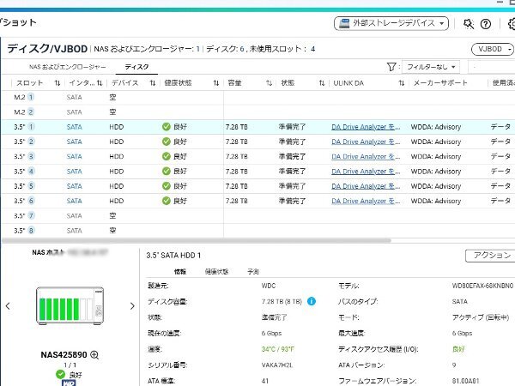515x386 pixels.
Task: Click green health check for slot 1
Action: point(167,127)
